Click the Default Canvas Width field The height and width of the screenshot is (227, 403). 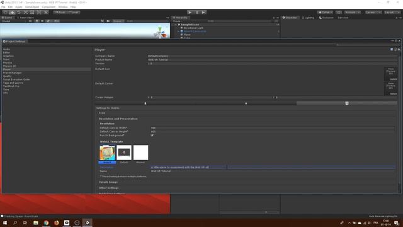coord(273,127)
